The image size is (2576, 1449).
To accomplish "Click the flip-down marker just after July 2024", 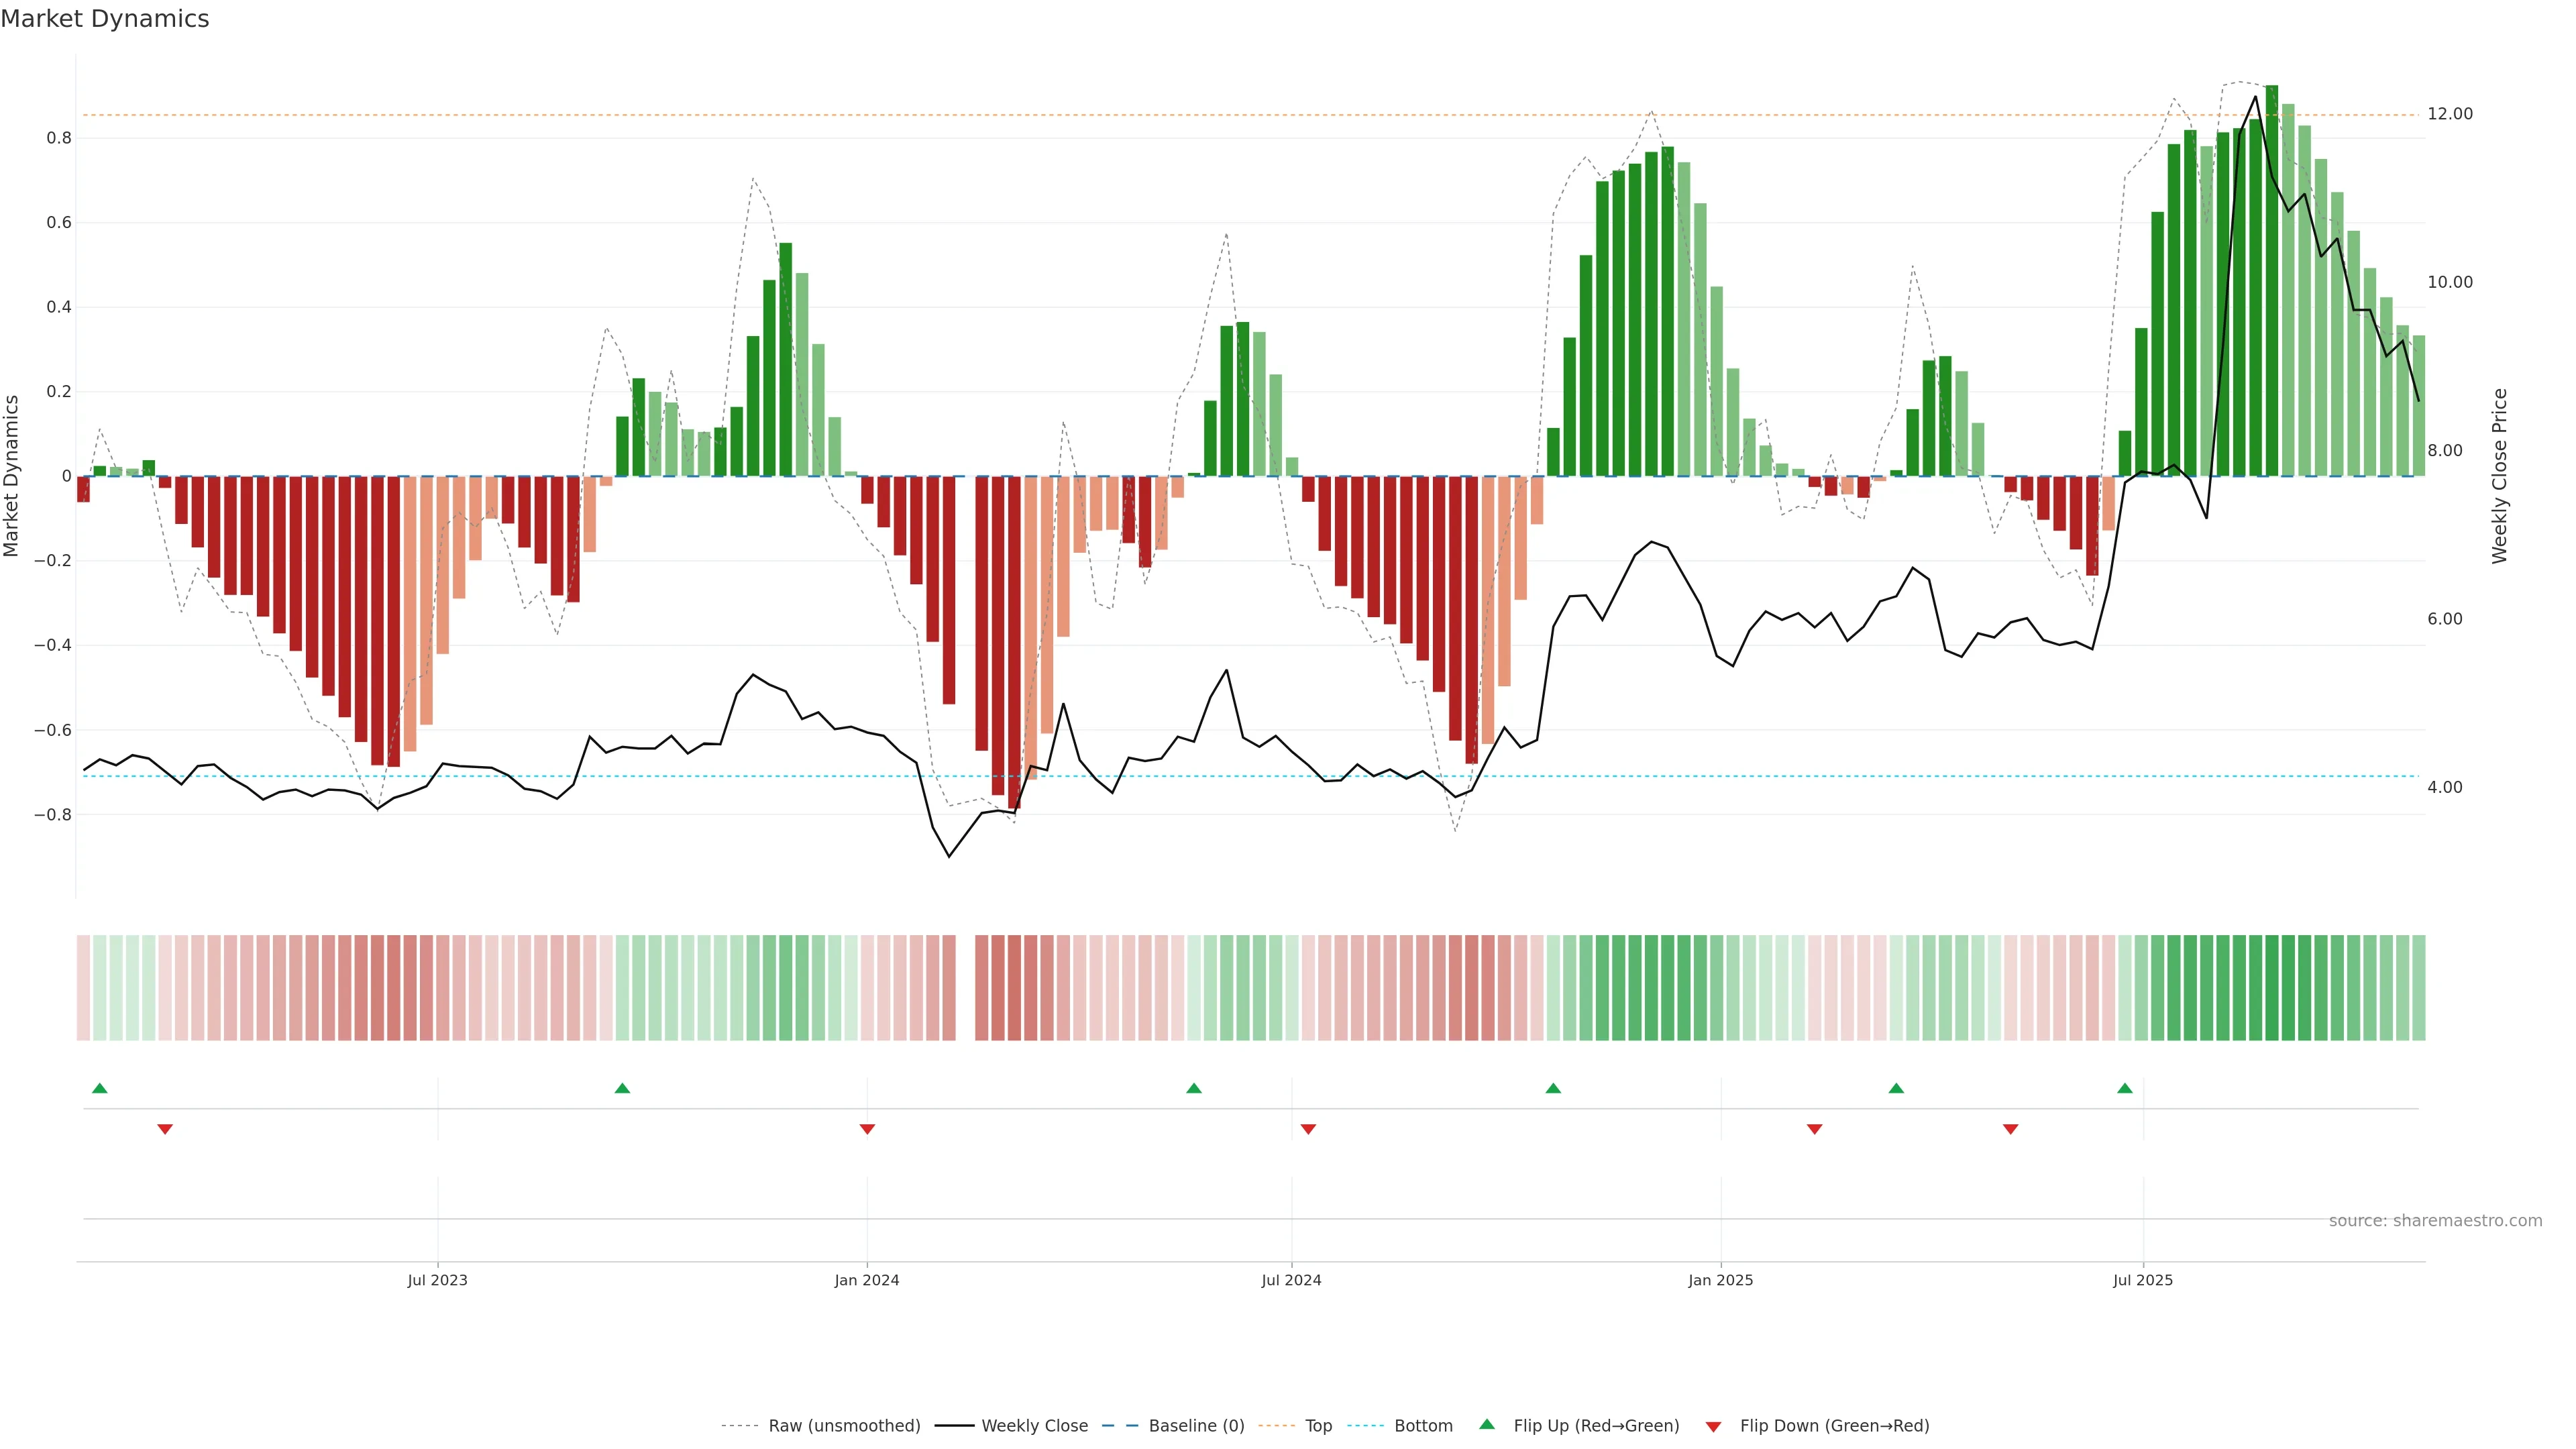I will (x=1308, y=1129).
